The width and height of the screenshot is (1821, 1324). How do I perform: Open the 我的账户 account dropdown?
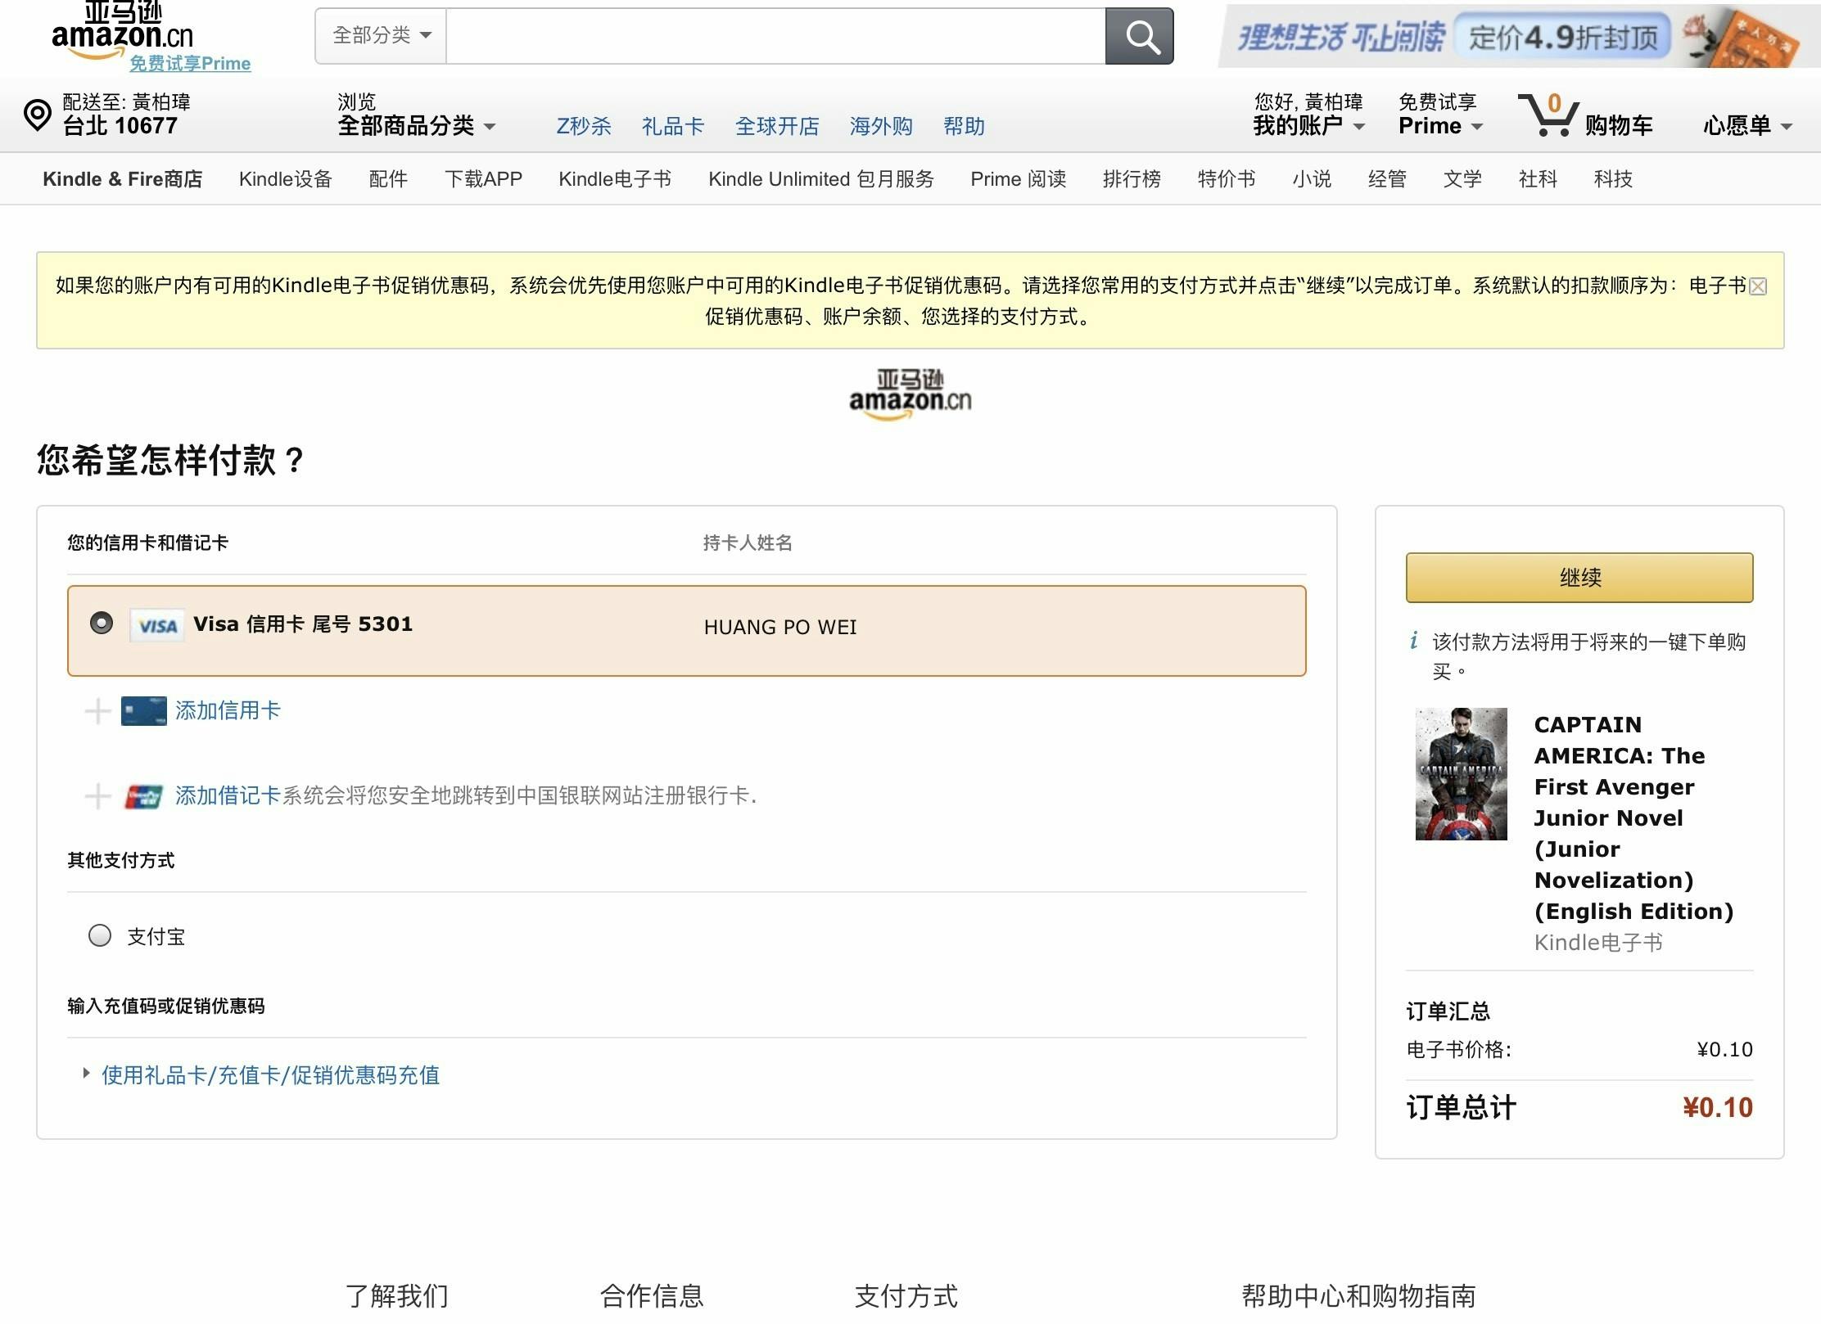click(x=1308, y=126)
